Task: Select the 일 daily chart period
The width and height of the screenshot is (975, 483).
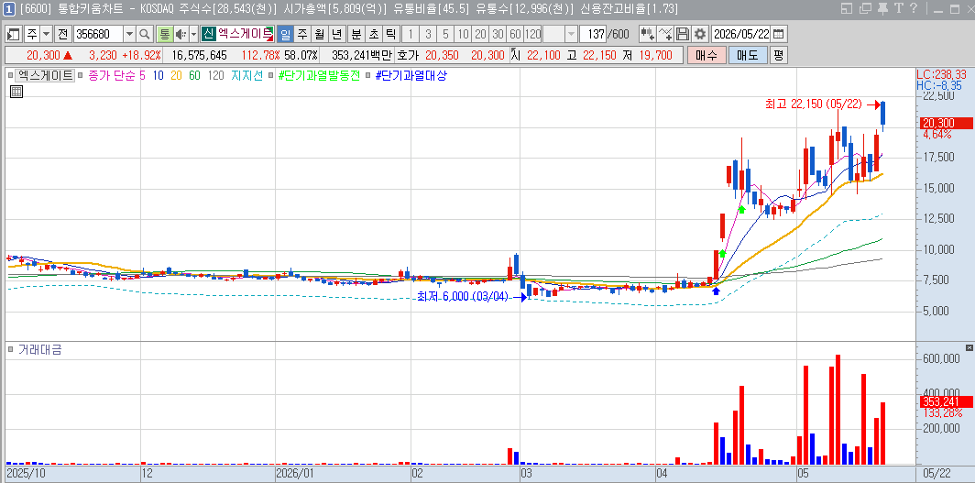Action: (x=285, y=34)
